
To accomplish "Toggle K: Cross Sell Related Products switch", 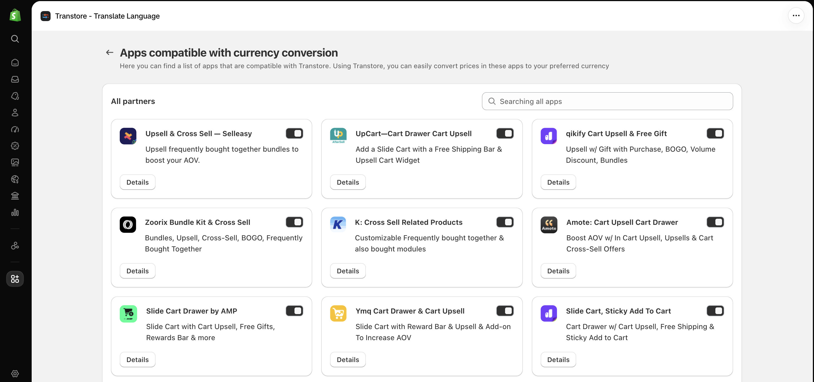I will [x=505, y=222].
